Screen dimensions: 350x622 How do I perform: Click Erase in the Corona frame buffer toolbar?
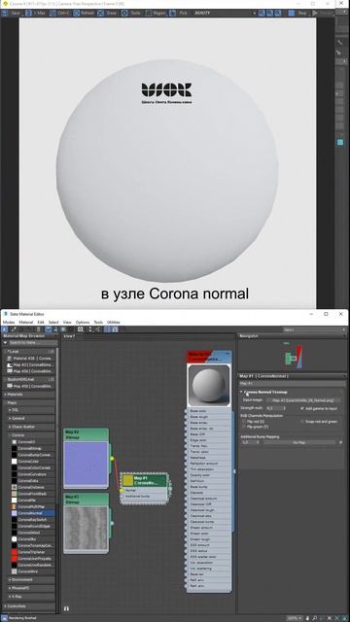click(x=108, y=13)
